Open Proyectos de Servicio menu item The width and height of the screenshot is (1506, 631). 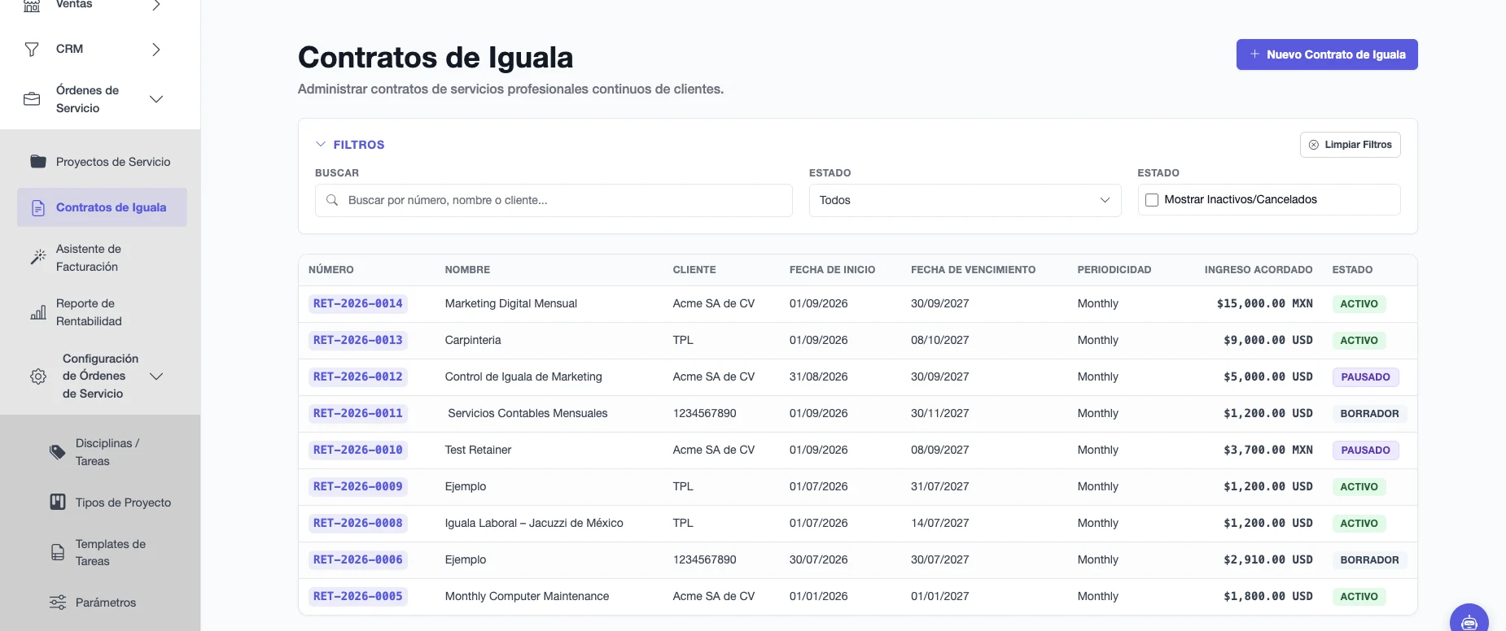[102, 162]
